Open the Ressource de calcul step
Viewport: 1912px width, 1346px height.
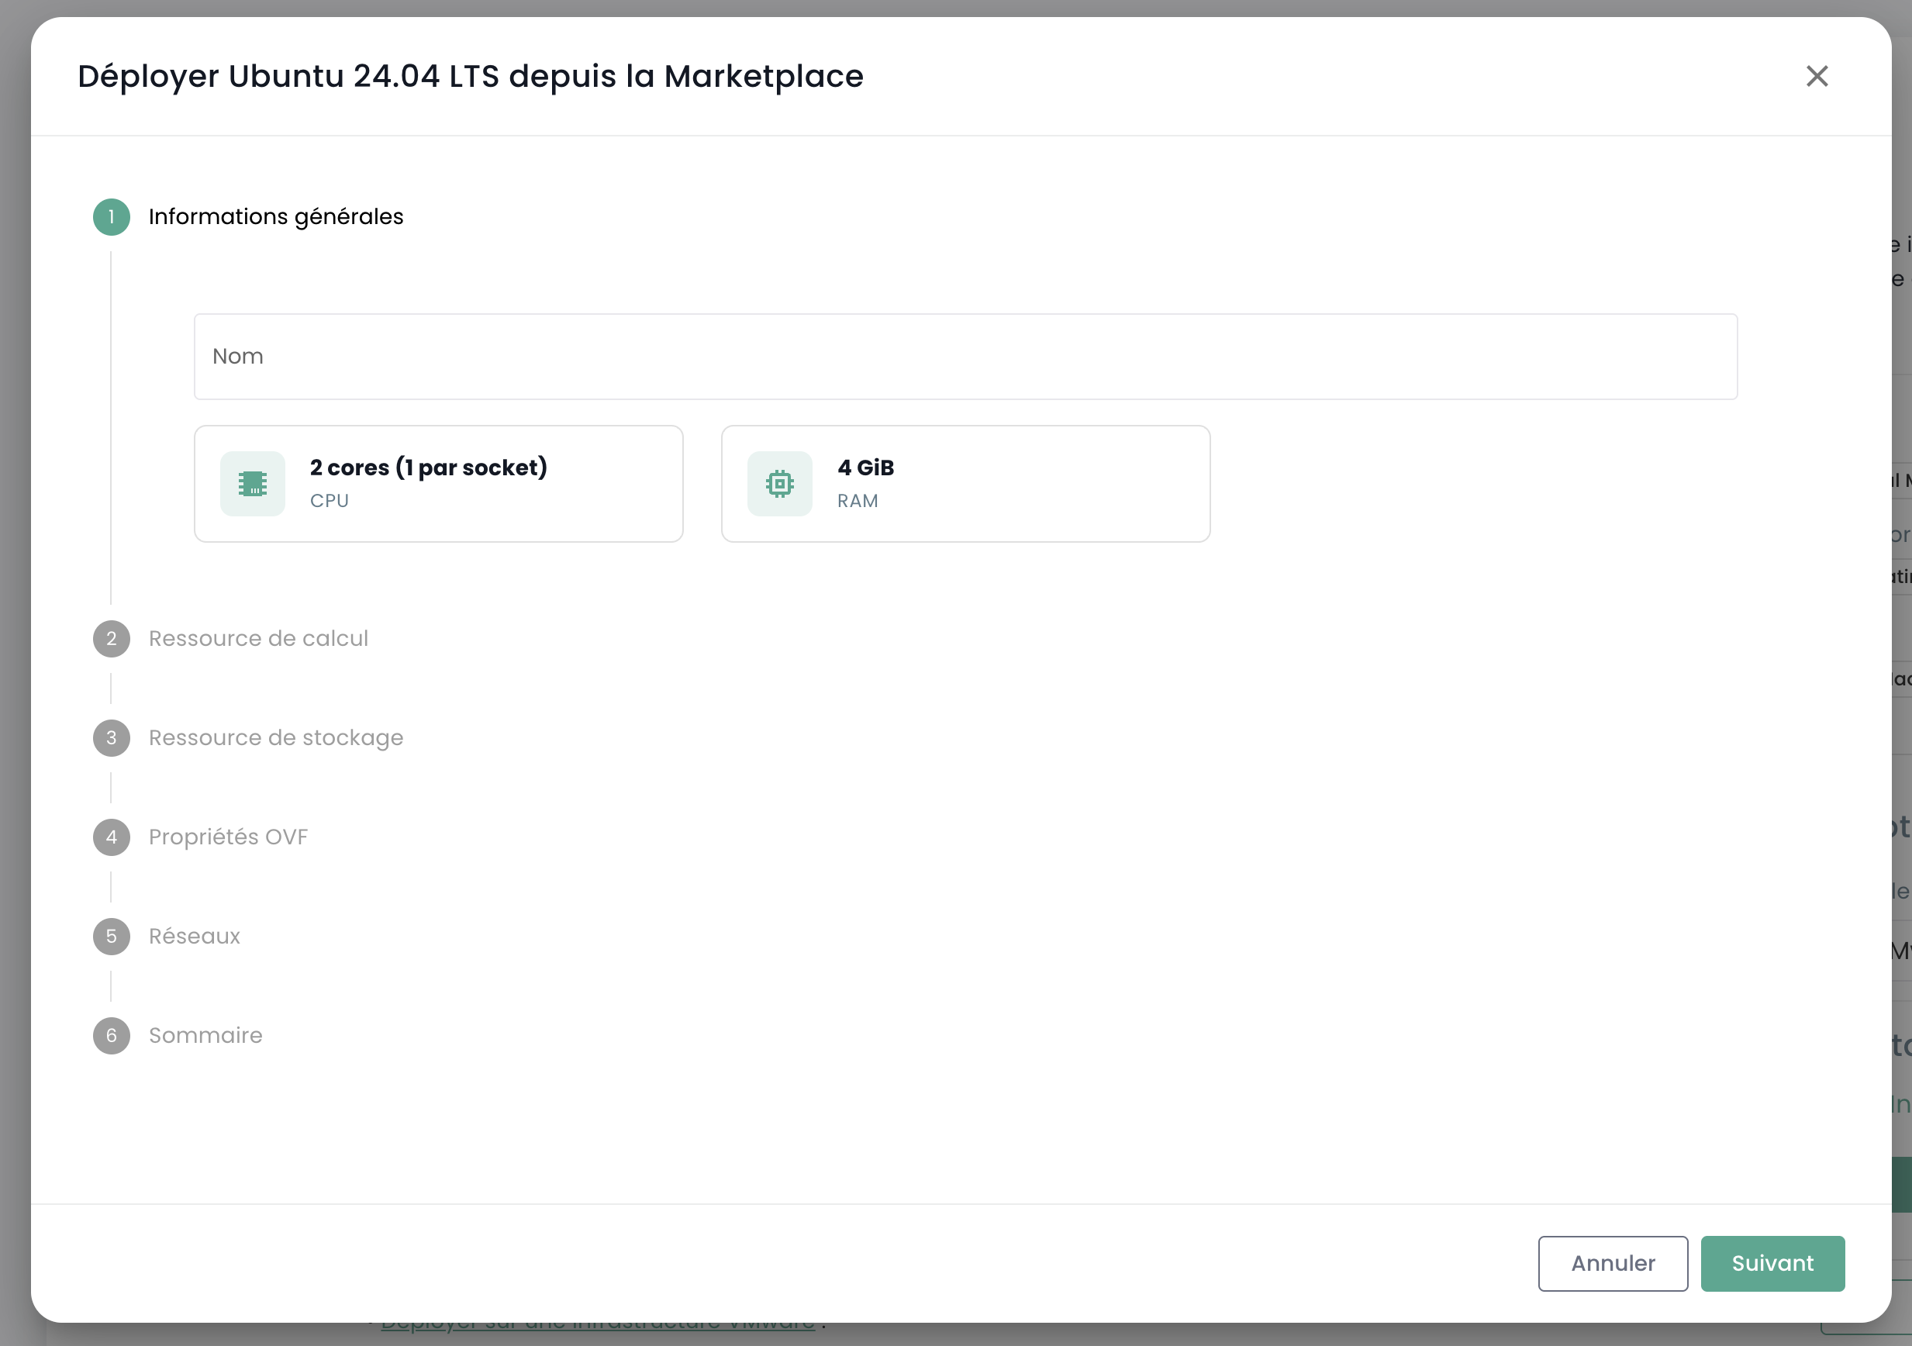258,639
